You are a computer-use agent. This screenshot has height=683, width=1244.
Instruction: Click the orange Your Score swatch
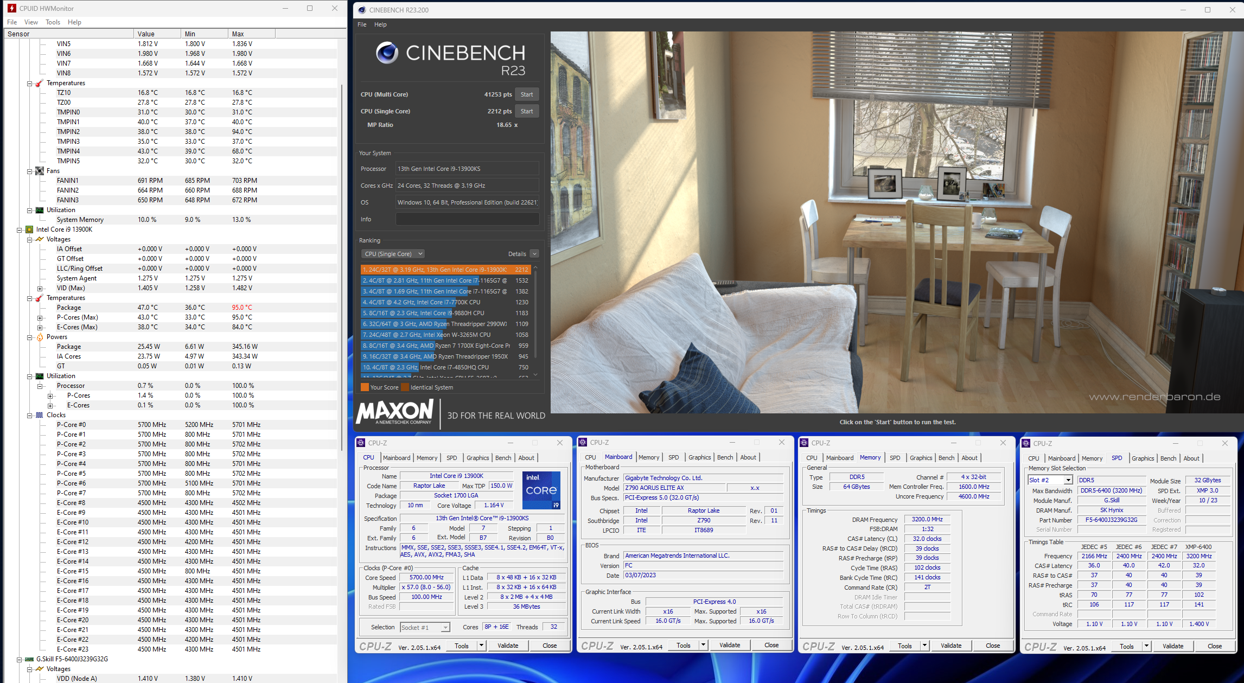click(x=365, y=387)
